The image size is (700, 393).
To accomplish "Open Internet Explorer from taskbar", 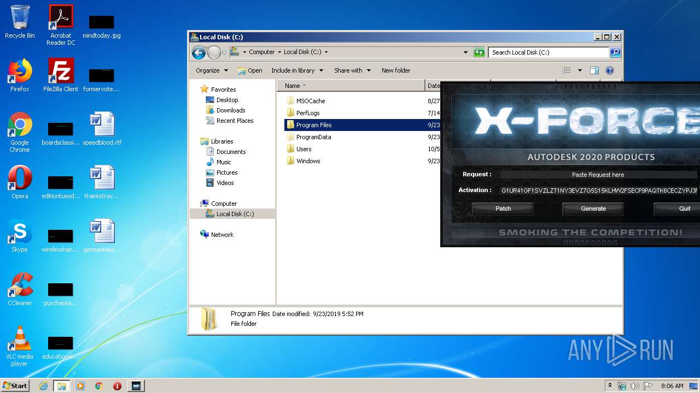I will (x=43, y=386).
